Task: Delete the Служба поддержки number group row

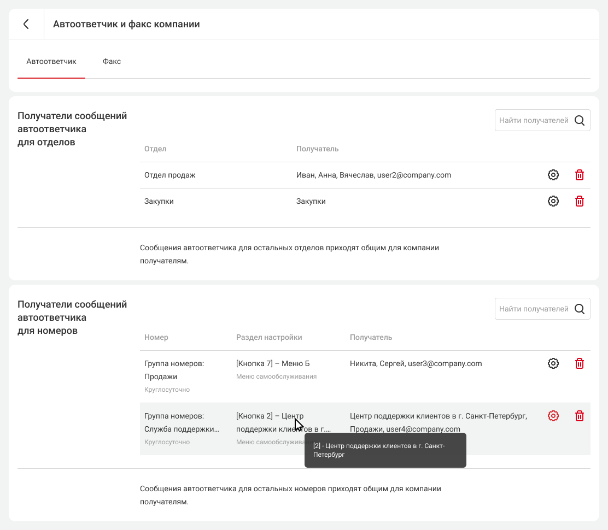Action: click(x=580, y=416)
